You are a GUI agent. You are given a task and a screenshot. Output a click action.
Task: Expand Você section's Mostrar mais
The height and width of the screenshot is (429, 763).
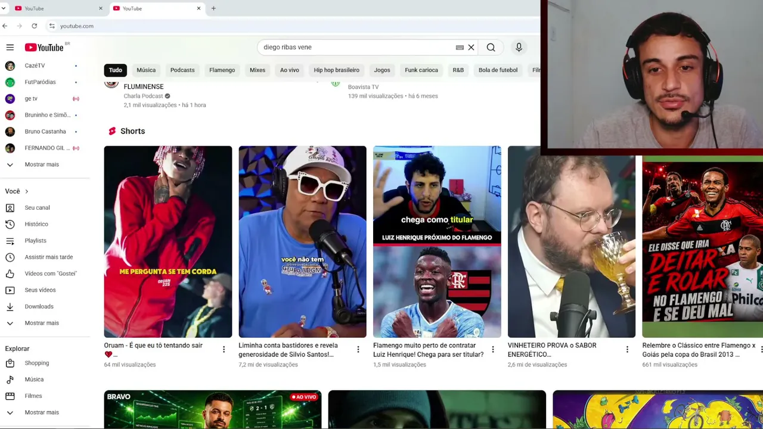pos(42,323)
